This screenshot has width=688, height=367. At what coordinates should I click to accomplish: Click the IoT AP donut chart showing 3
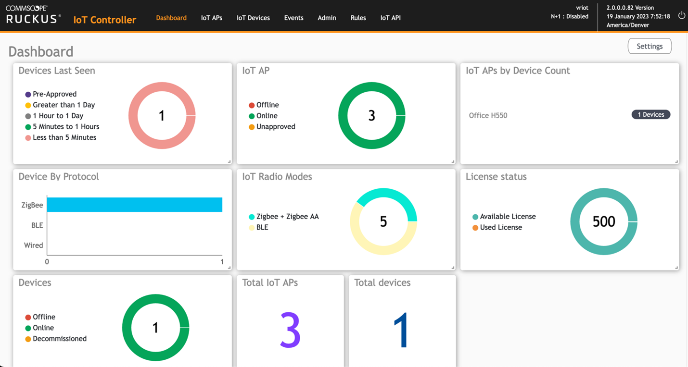(371, 115)
